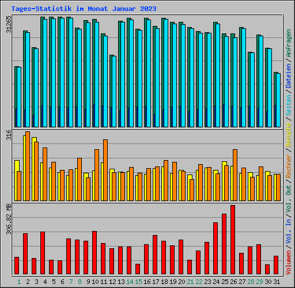This screenshot has height=288, width=295.
Task: Click the cyan Dateien bar for day 31
Action: 278,100
